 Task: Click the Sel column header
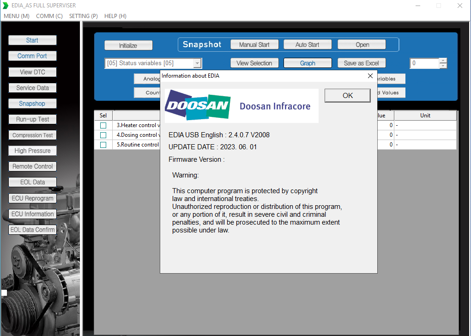point(103,116)
